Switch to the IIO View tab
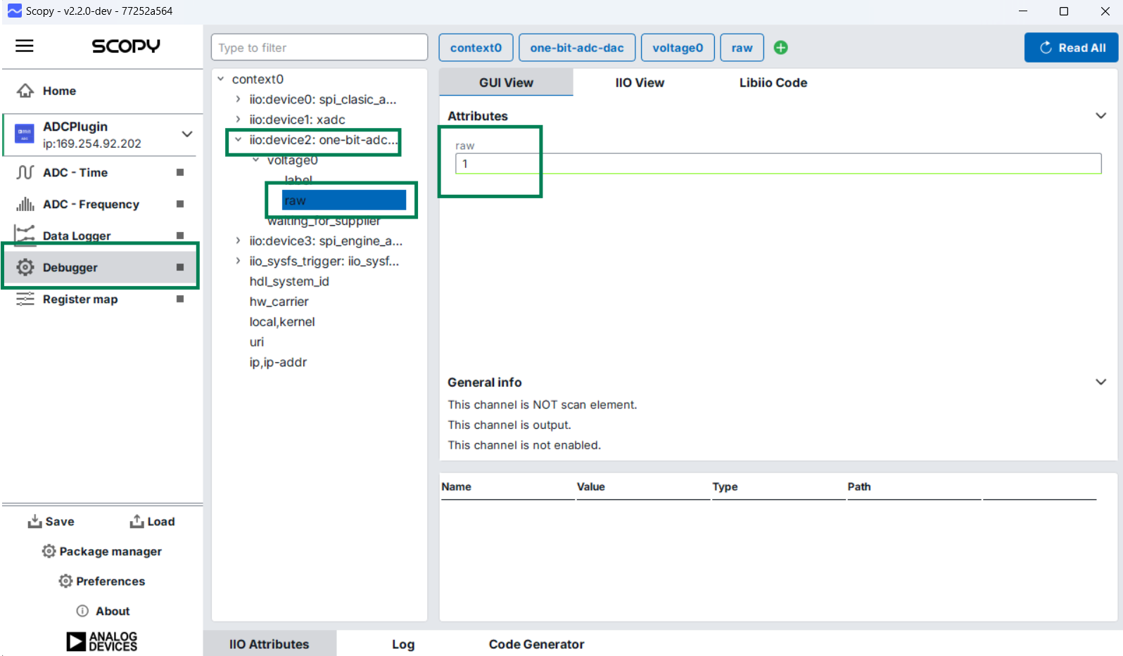 (x=639, y=83)
